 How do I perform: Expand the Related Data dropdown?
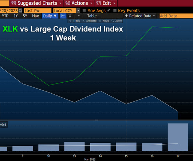[x=154, y=16]
